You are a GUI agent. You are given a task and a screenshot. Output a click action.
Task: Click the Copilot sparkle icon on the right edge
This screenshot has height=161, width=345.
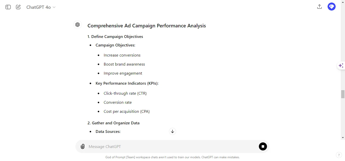pyautogui.click(x=341, y=66)
